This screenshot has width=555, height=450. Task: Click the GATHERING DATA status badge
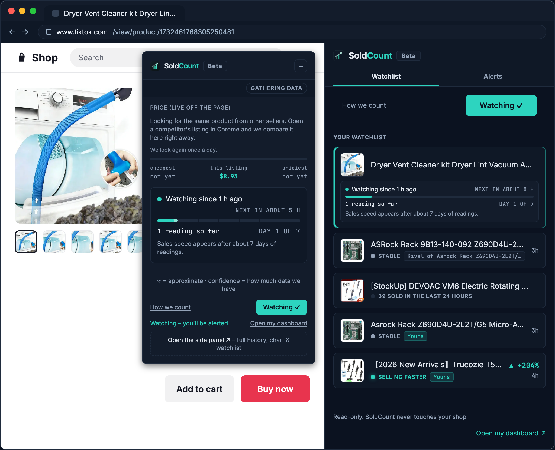(276, 88)
